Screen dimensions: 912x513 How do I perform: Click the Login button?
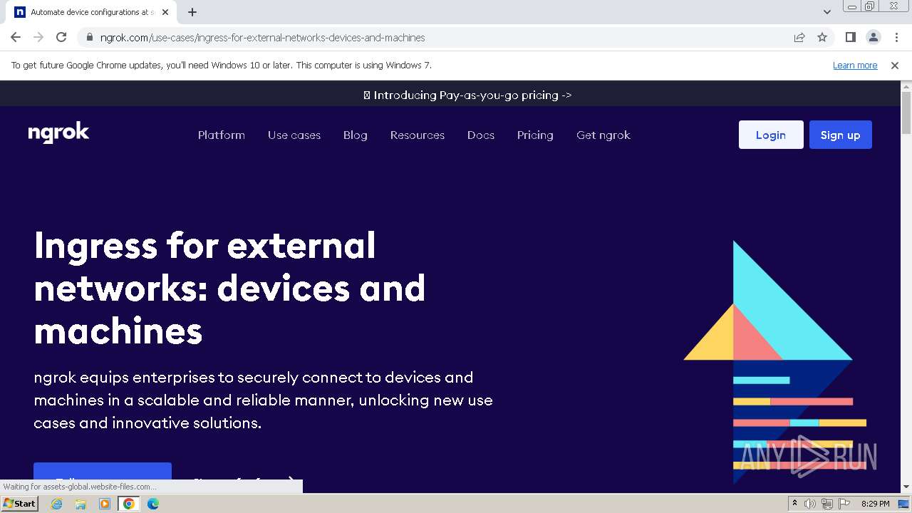(x=771, y=135)
